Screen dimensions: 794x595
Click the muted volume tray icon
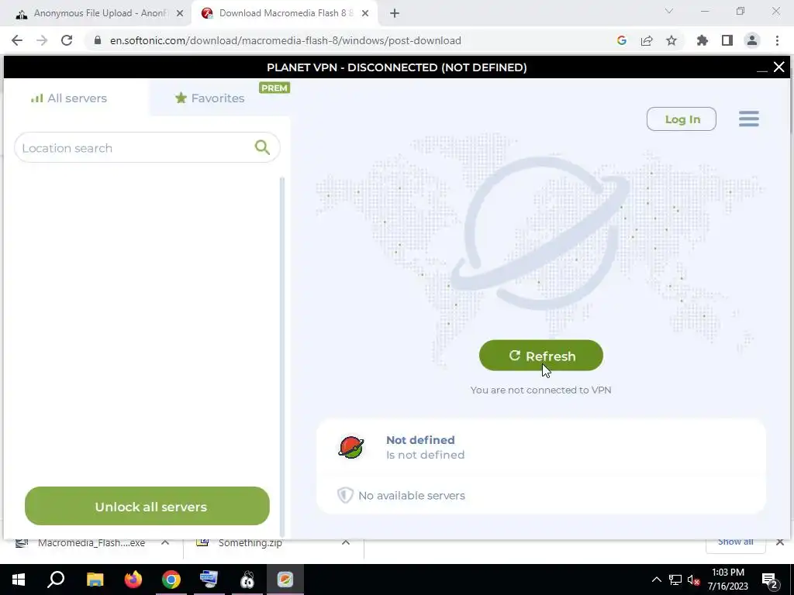(693, 580)
